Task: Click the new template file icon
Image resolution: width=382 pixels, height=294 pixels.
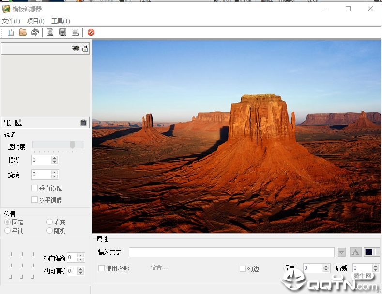Action: click(11, 32)
